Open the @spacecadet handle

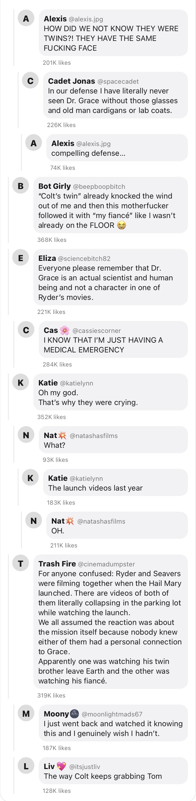(x=118, y=82)
